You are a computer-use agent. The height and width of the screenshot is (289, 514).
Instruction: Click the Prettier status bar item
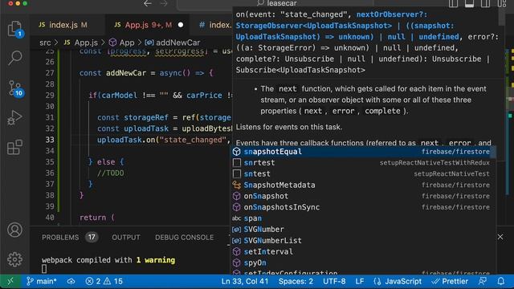[450, 281]
